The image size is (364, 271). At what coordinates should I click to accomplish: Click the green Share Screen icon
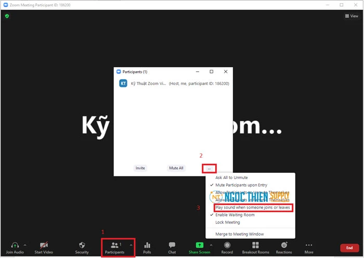coord(199,245)
